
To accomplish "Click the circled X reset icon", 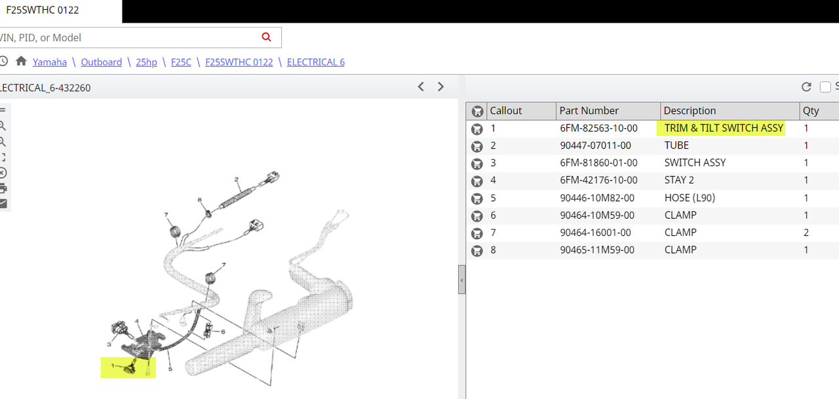I will coord(3,173).
